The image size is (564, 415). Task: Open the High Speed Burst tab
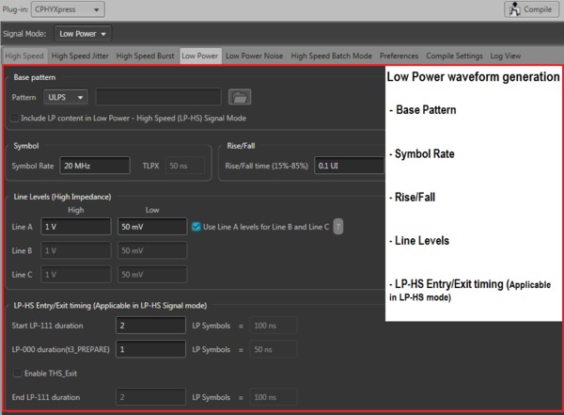click(x=145, y=56)
